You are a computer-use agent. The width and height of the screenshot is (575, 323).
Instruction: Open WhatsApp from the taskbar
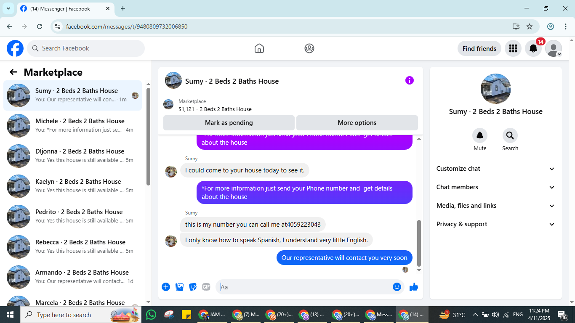tap(151, 315)
